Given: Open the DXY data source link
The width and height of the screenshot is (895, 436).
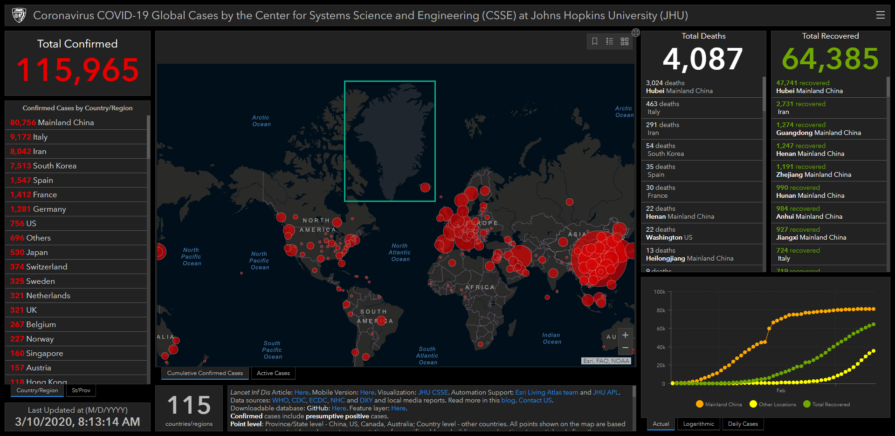Looking at the screenshot, I should tap(366, 401).
